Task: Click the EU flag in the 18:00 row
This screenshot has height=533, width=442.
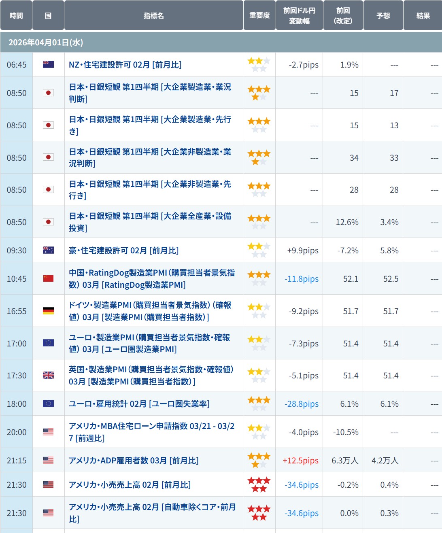Action: (48, 403)
